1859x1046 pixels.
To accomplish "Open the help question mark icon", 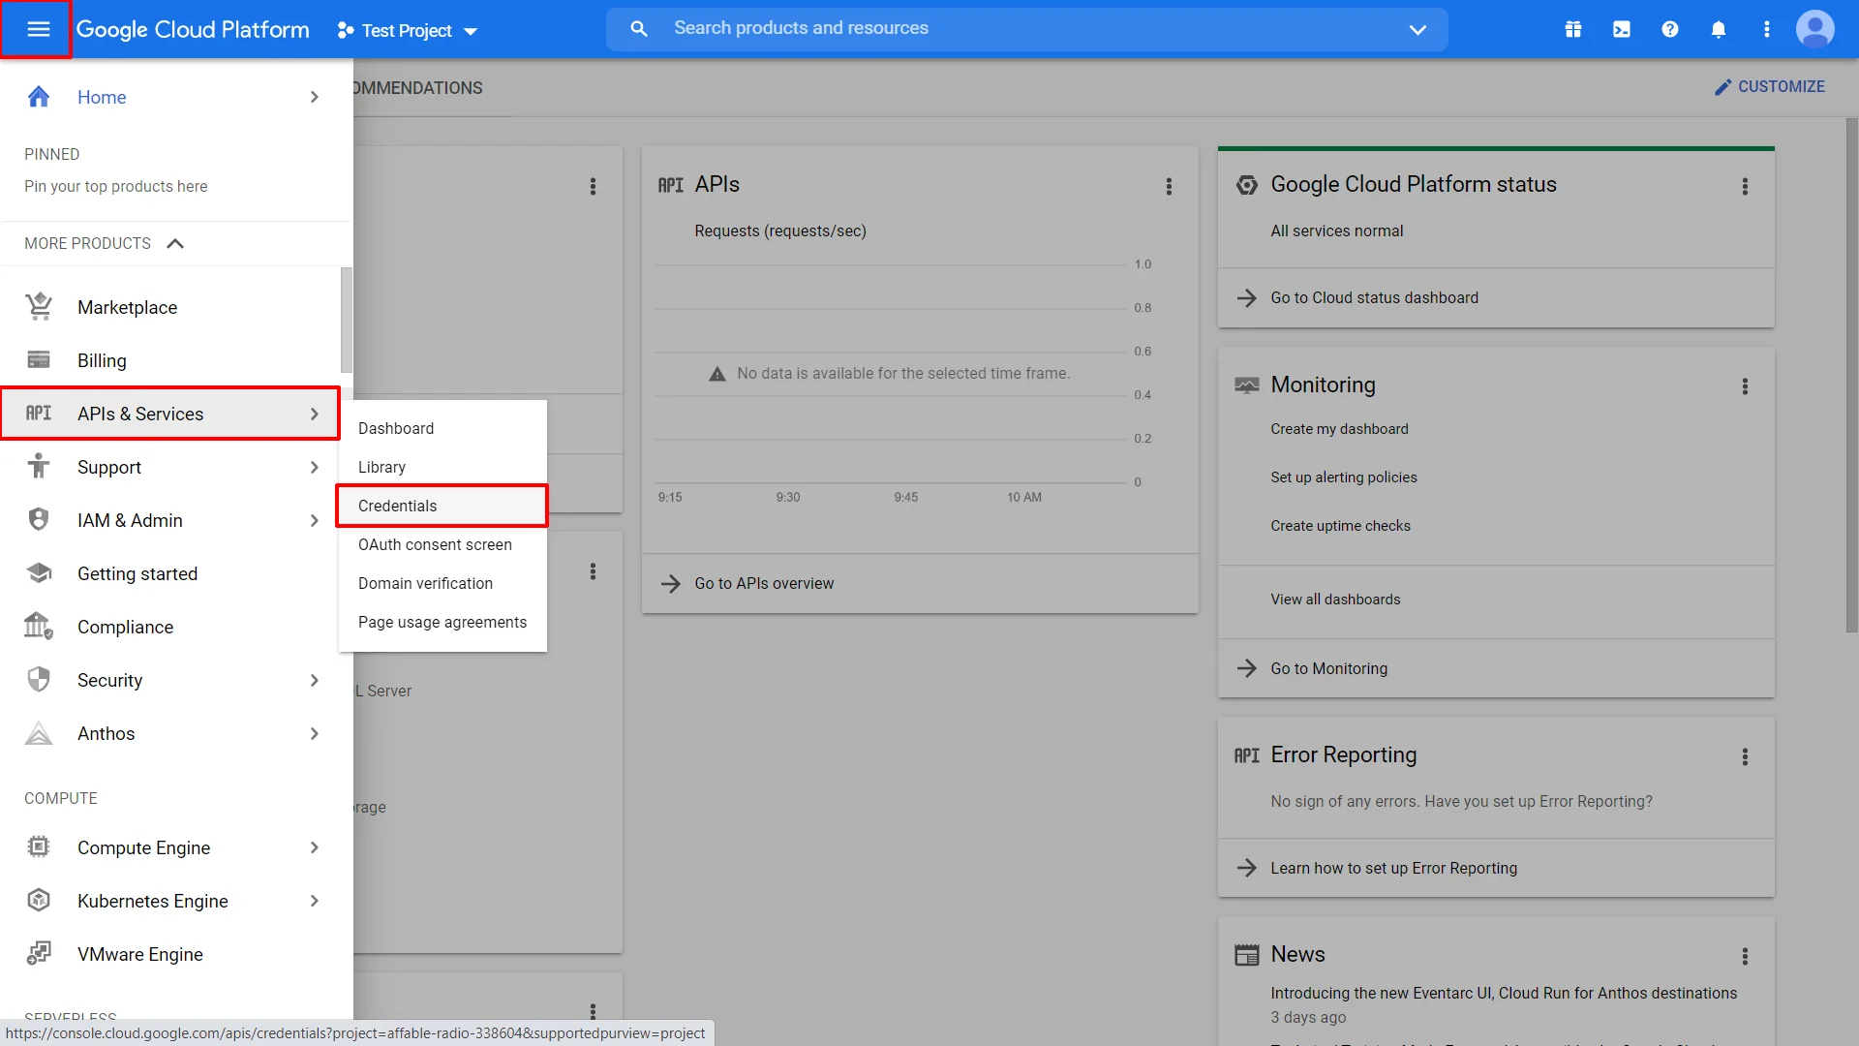I will (1670, 29).
